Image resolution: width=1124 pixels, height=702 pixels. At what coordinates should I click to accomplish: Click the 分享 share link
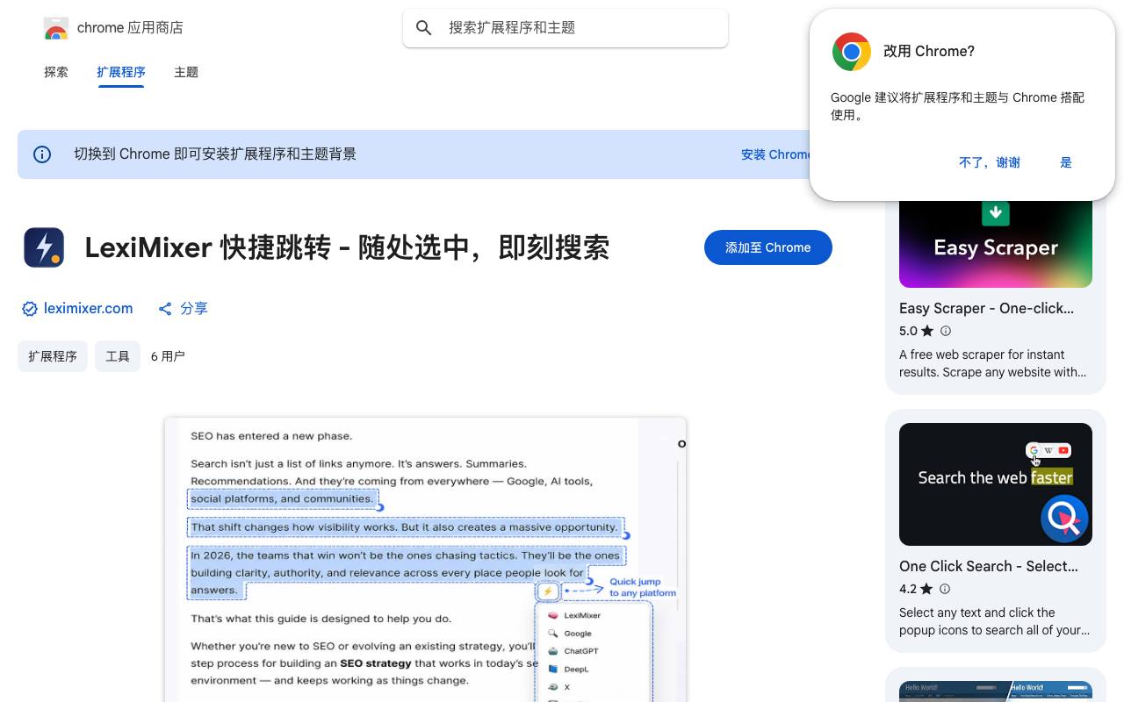click(x=194, y=309)
